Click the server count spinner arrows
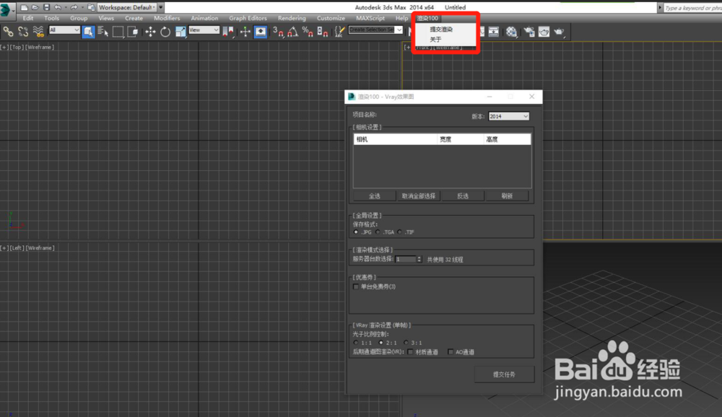 pos(419,259)
